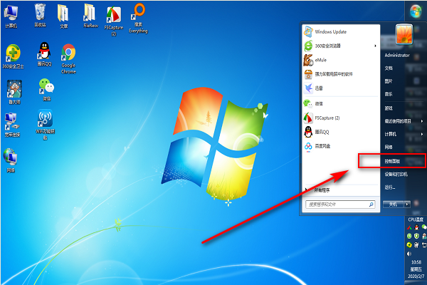The height and width of the screenshot is (285, 427).
Task: Open 网络 in the Start menu right pane
Action: point(389,147)
